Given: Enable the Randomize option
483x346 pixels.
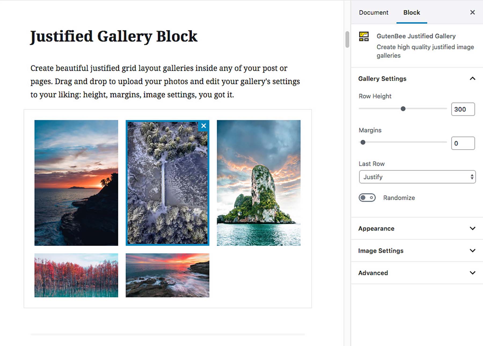Looking at the screenshot, I should (367, 198).
